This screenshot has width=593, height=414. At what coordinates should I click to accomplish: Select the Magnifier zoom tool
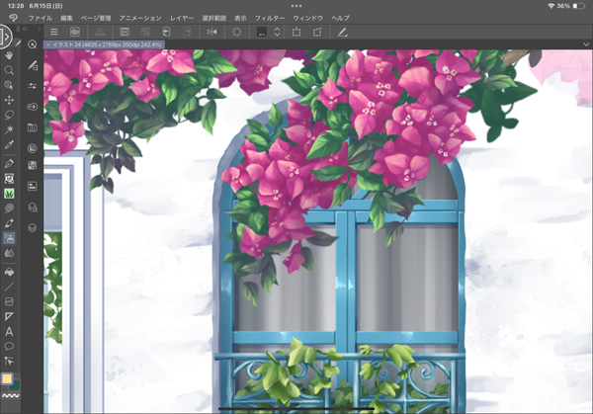point(10,71)
